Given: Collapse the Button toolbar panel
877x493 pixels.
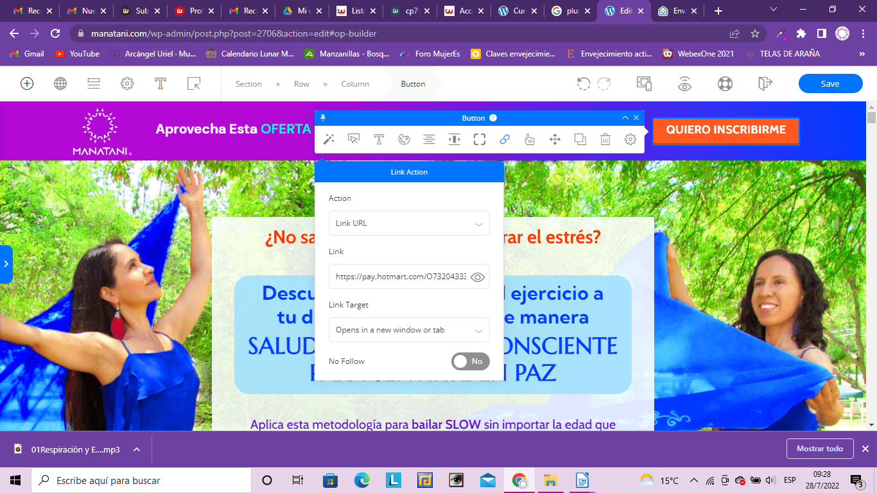Looking at the screenshot, I should [x=625, y=118].
